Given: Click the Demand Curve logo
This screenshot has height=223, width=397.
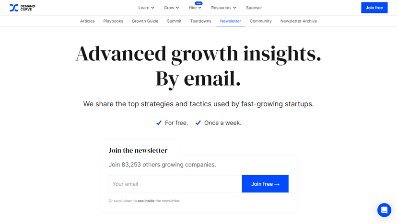Looking at the screenshot, I should 22,8.
